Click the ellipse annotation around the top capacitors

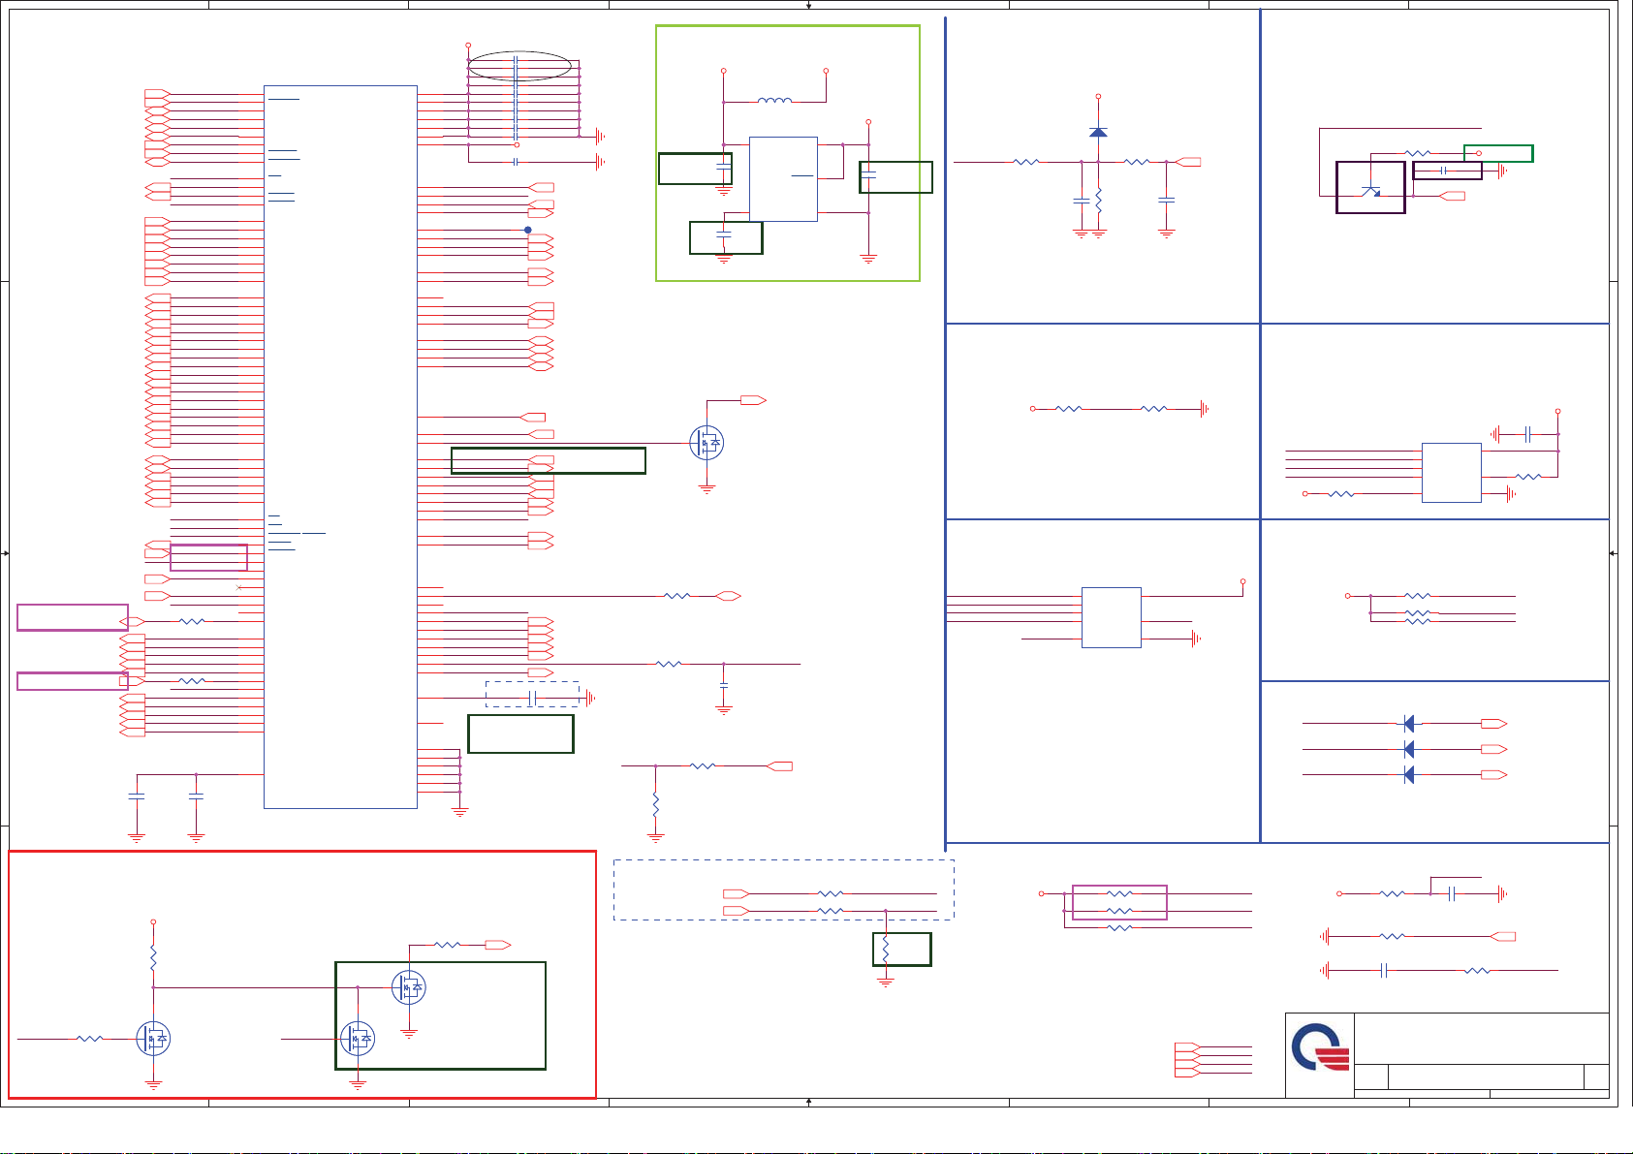[518, 66]
